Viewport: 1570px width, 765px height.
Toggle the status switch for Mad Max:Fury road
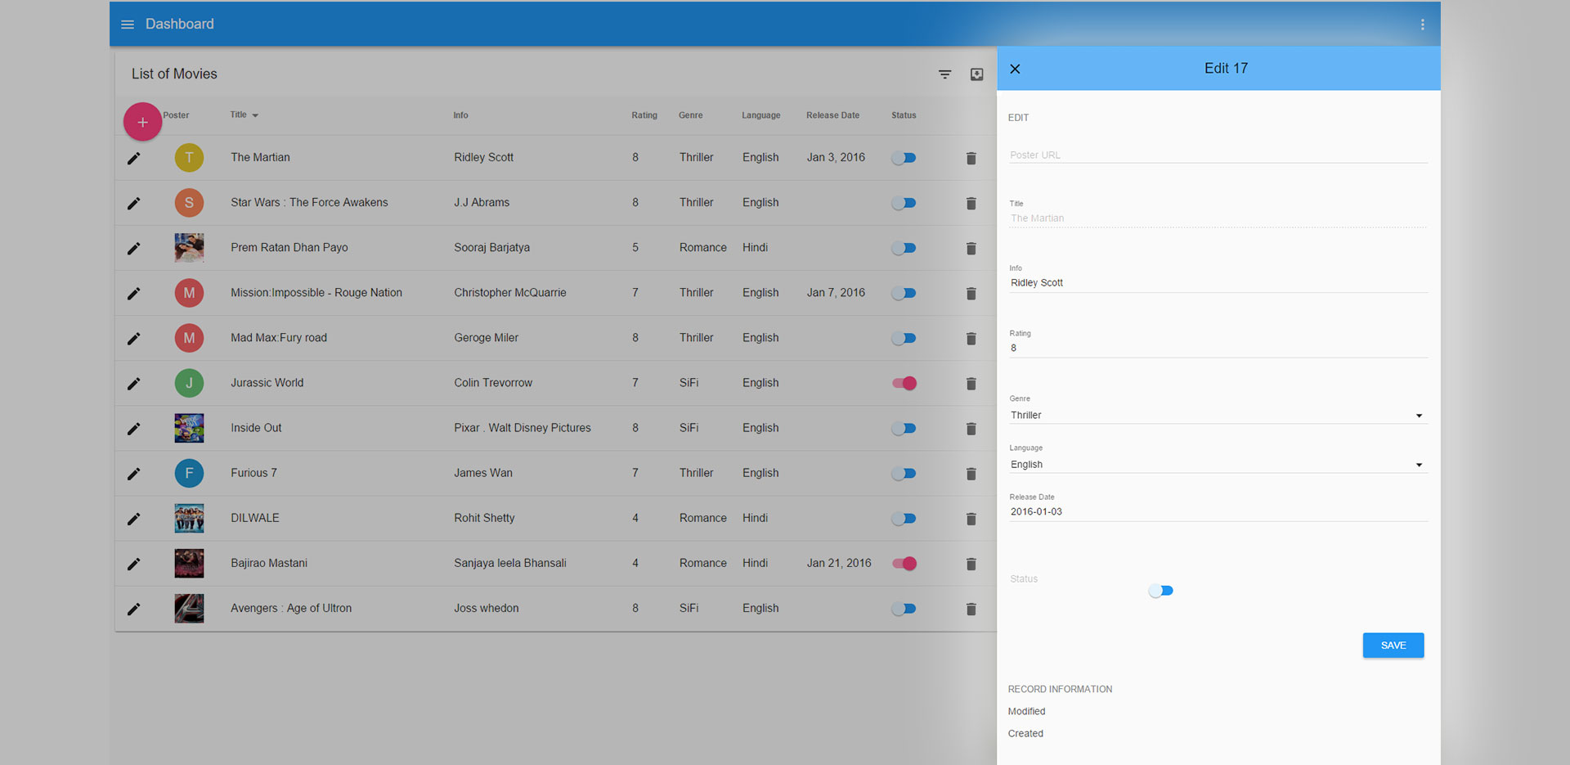(903, 338)
